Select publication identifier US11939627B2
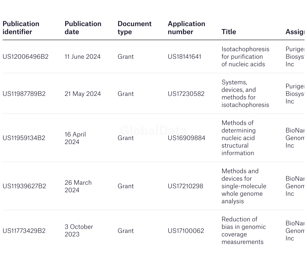The image size is (307, 261). click(x=24, y=186)
